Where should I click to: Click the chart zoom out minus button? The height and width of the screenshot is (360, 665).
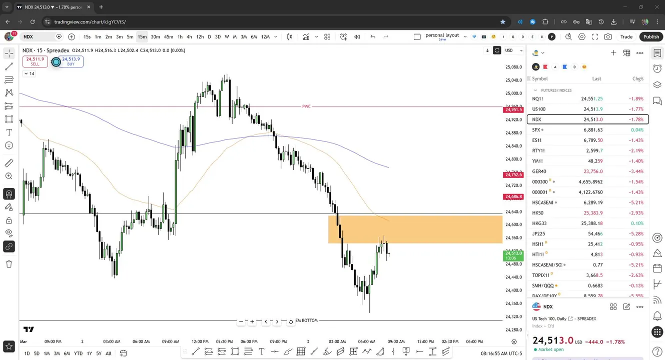(241, 321)
